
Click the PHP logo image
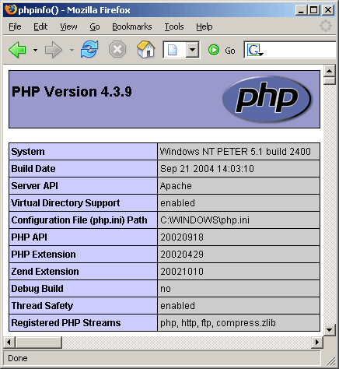click(267, 99)
